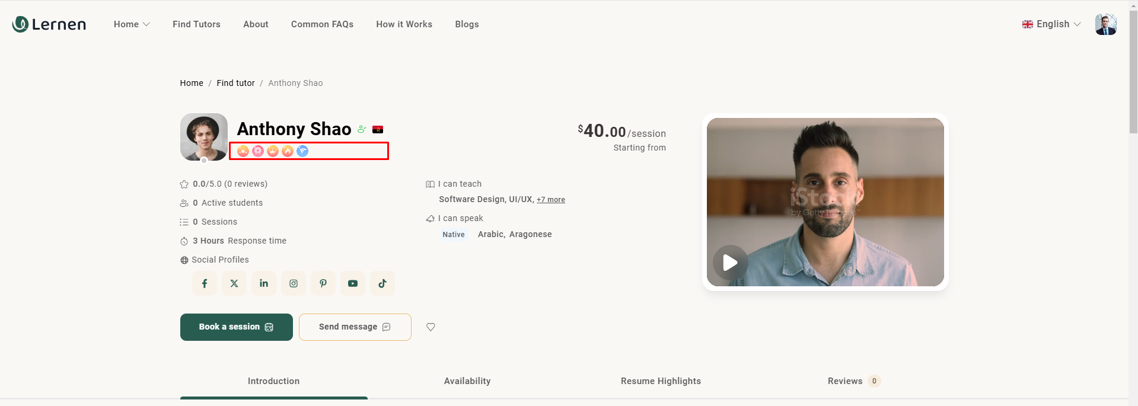Open the TikTok social profile icon
The image size is (1138, 406).
pyautogui.click(x=382, y=283)
